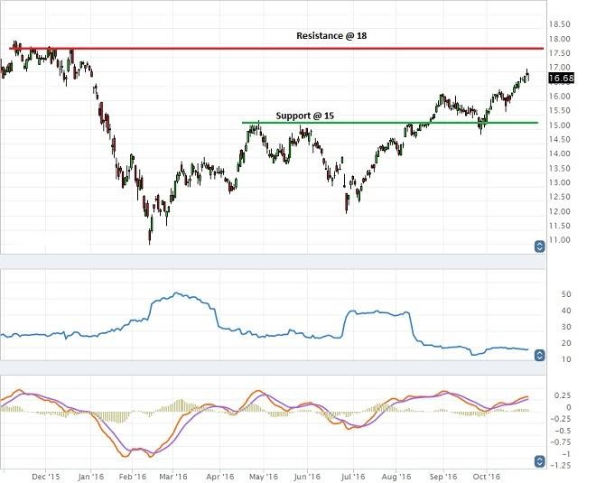Click the 'Resistance @ 18' annotation text
Screen dimensions: 596x483
(x=331, y=36)
